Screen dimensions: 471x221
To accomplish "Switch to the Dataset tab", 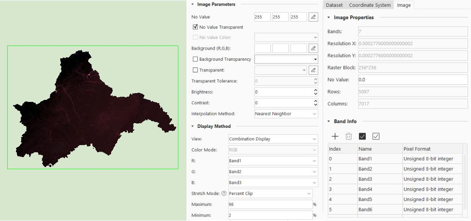I will 334,5.
